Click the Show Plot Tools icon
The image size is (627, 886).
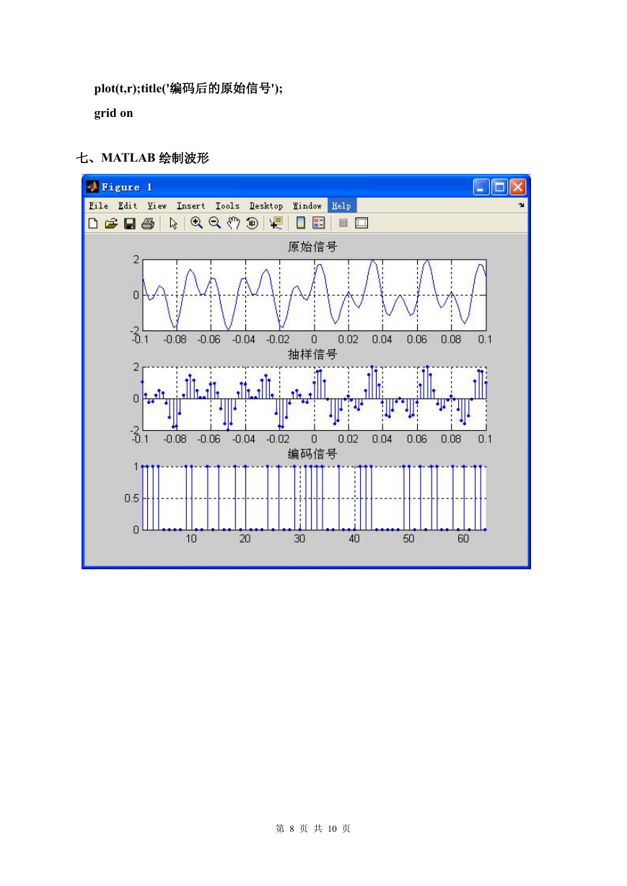click(361, 224)
